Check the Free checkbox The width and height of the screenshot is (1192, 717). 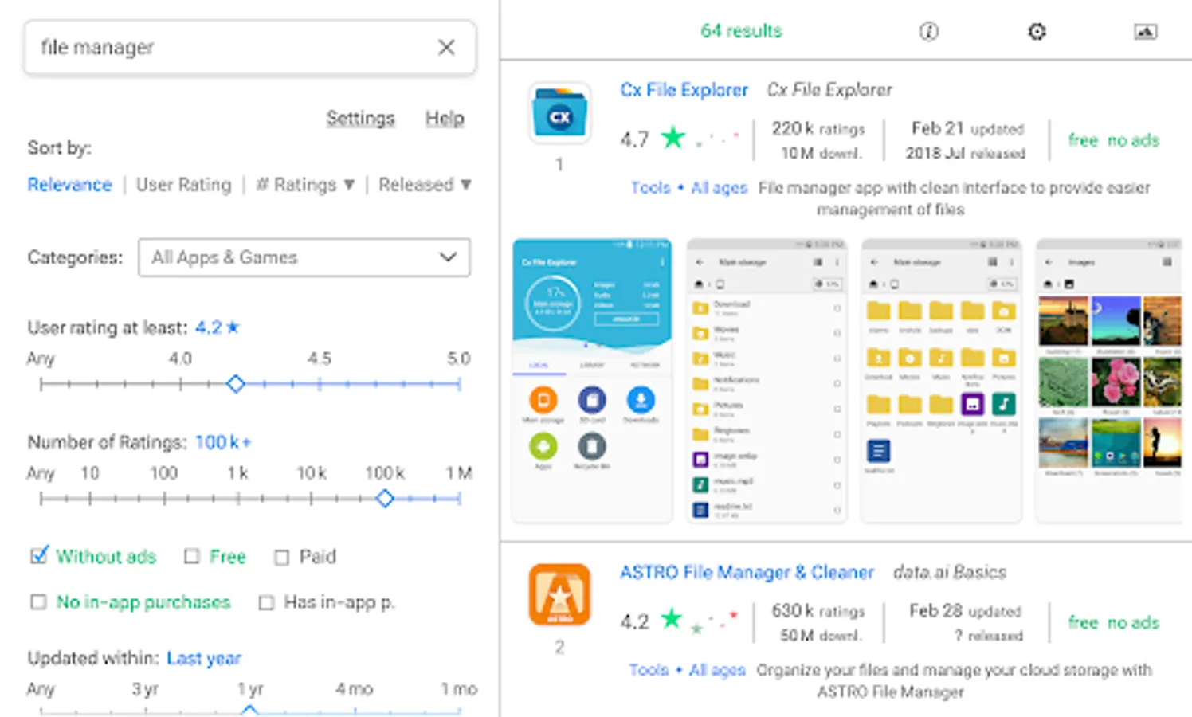pyautogui.click(x=191, y=557)
